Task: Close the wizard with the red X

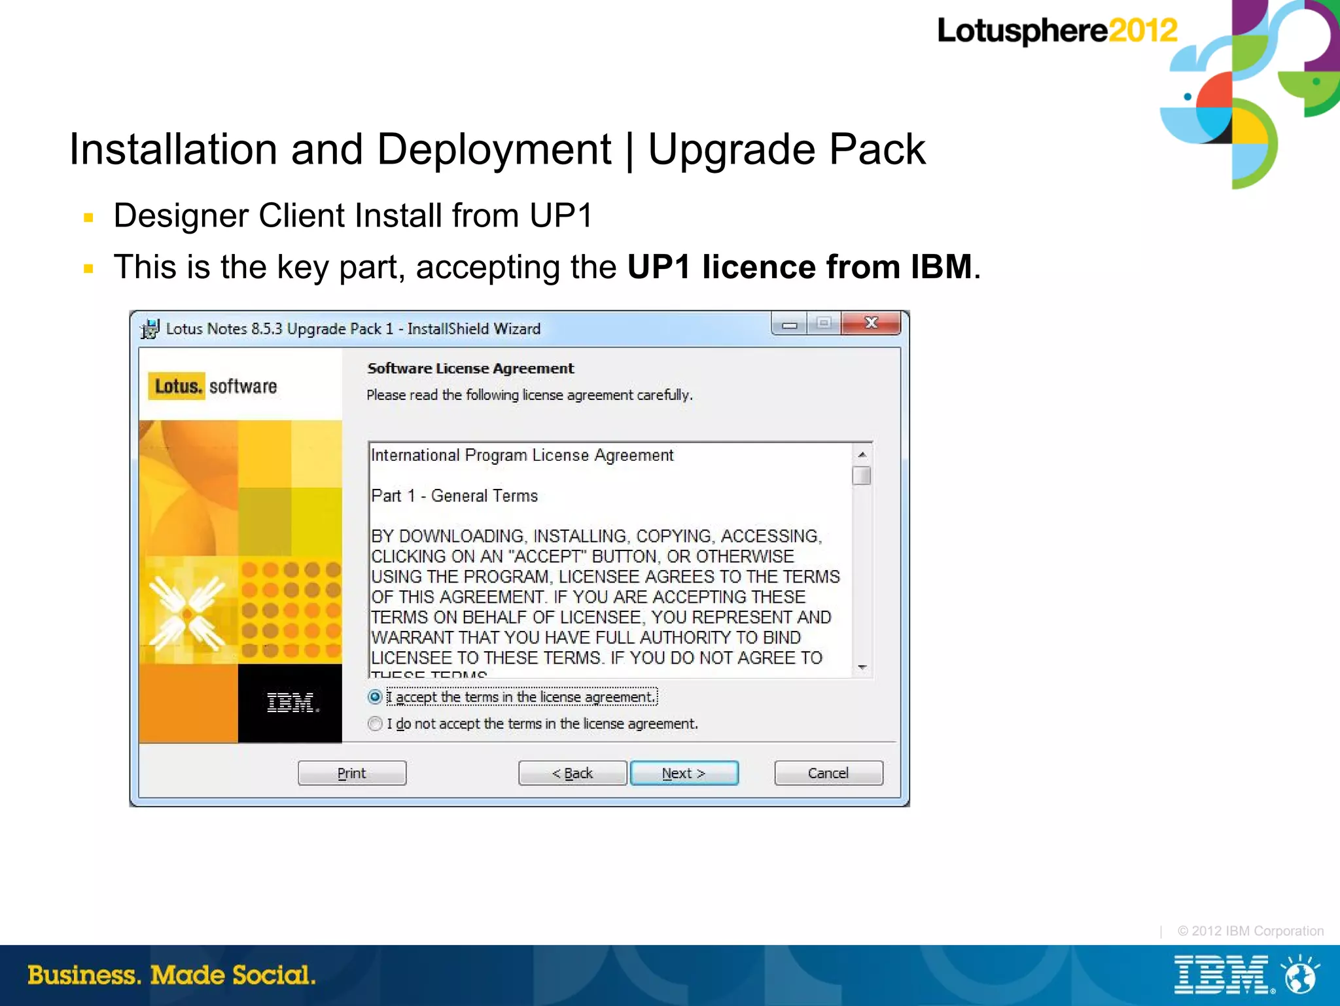Action: click(x=871, y=324)
